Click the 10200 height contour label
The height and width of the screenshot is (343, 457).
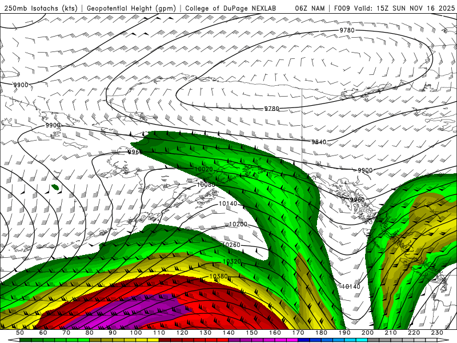(x=238, y=224)
